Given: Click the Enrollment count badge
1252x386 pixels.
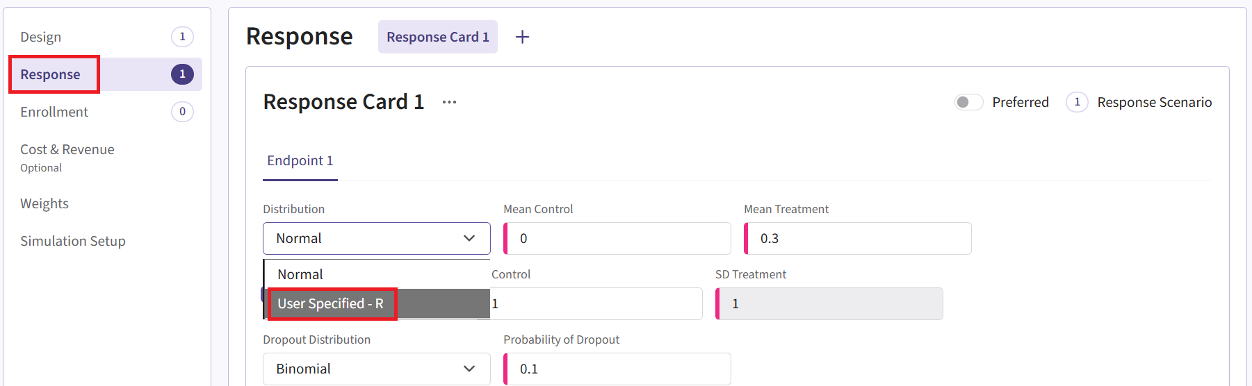Looking at the screenshot, I should pyautogui.click(x=182, y=112).
